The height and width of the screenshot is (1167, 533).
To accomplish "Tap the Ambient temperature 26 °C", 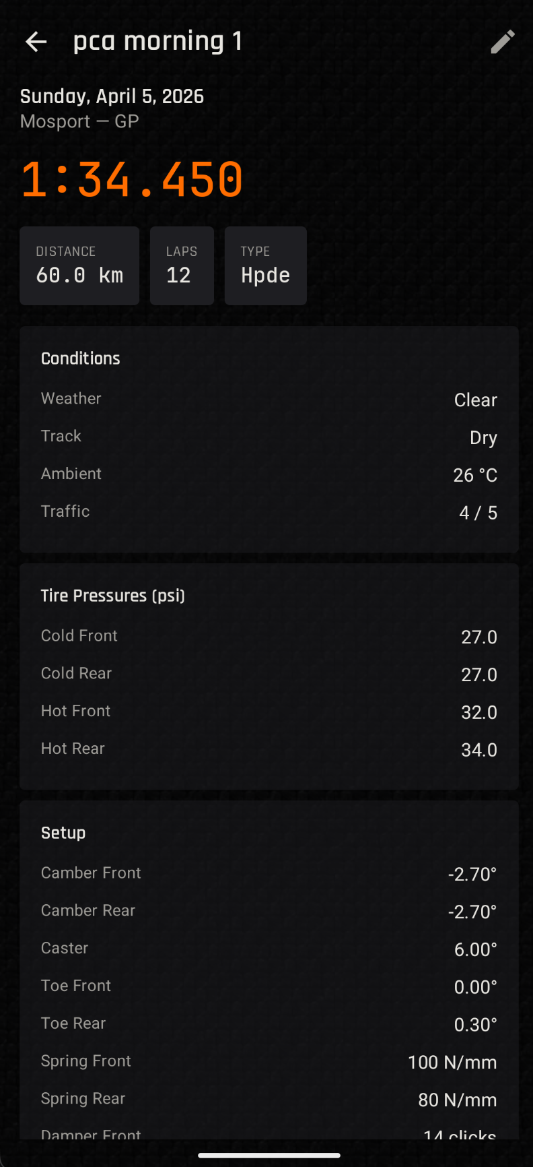I will click(474, 475).
